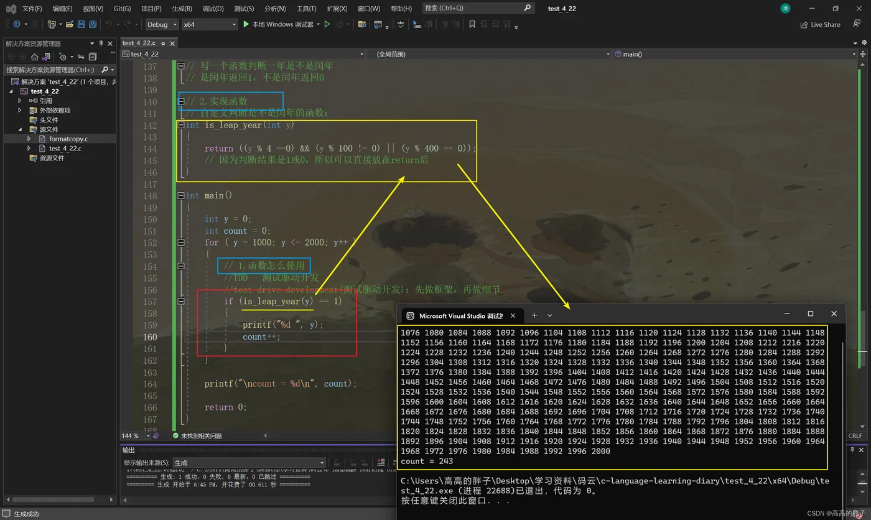Close the test_4_22.c editor tab
The height and width of the screenshot is (520, 871).
tap(172, 44)
